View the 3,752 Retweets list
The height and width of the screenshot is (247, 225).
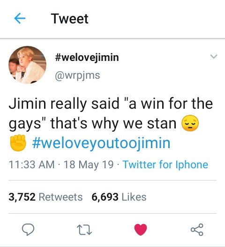[x=45, y=197]
